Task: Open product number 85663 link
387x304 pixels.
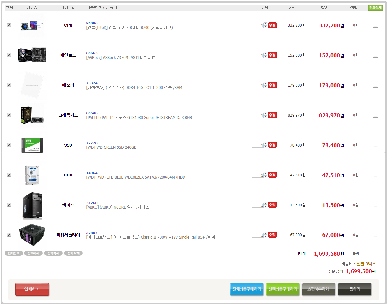Action: (x=92, y=53)
